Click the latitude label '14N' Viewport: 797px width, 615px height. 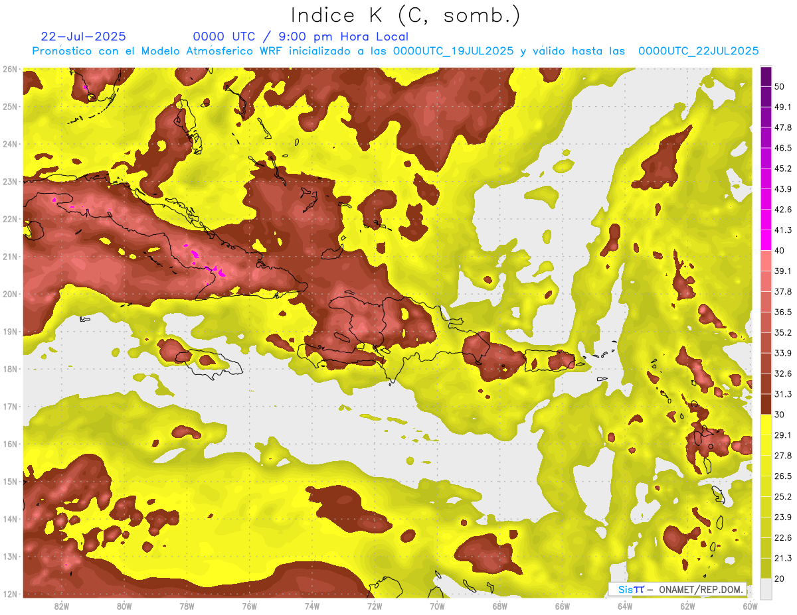[x=10, y=519]
